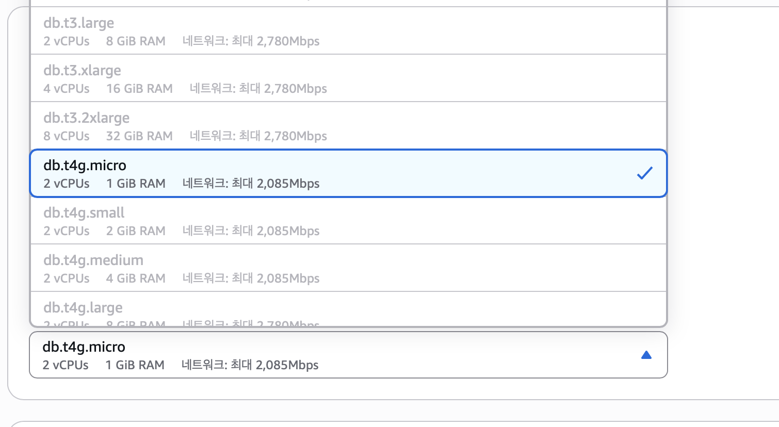Click network speed text in the highlighted row

(251, 184)
